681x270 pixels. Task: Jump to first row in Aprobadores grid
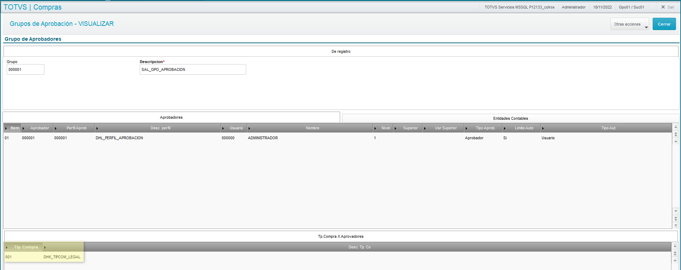click(676, 127)
